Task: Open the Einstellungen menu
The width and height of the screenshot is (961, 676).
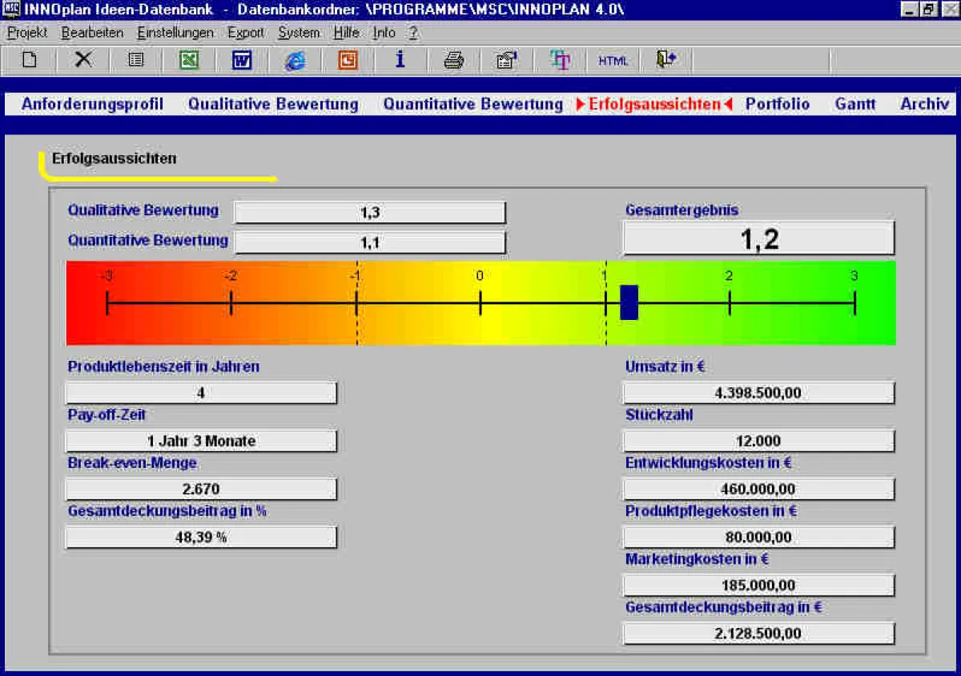Action: (175, 33)
